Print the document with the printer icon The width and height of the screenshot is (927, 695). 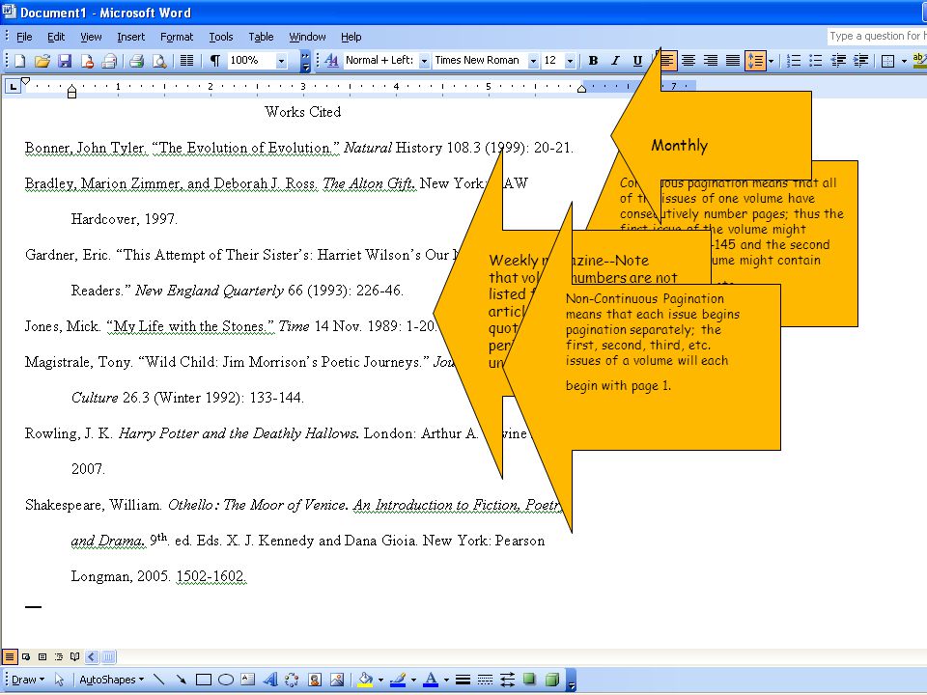pos(136,61)
